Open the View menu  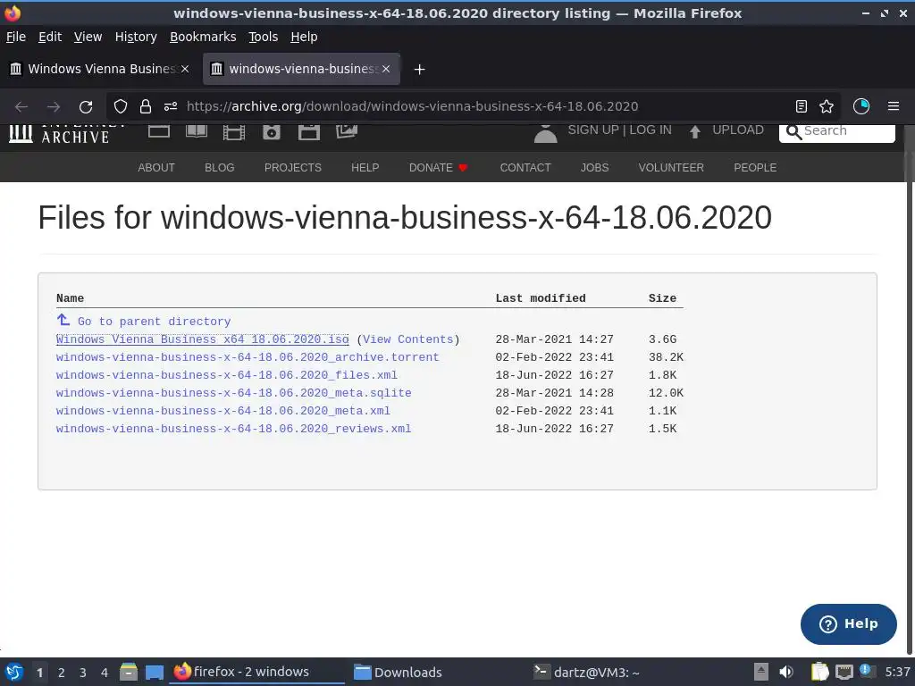pyautogui.click(x=88, y=37)
